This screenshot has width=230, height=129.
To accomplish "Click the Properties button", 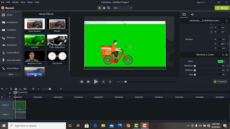I will 220,82.
